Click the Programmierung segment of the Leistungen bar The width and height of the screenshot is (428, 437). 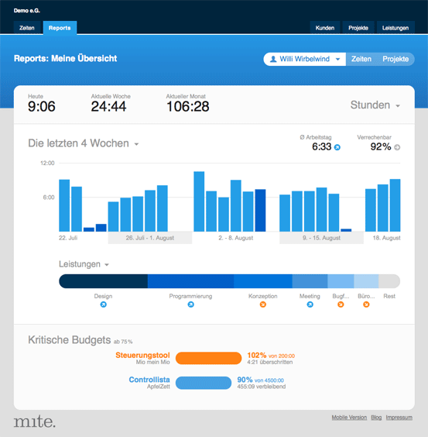(190, 281)
